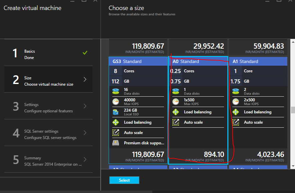Click the size list scroll up arrow
Viewport: 295px width, 193px height.
(293, 42)
